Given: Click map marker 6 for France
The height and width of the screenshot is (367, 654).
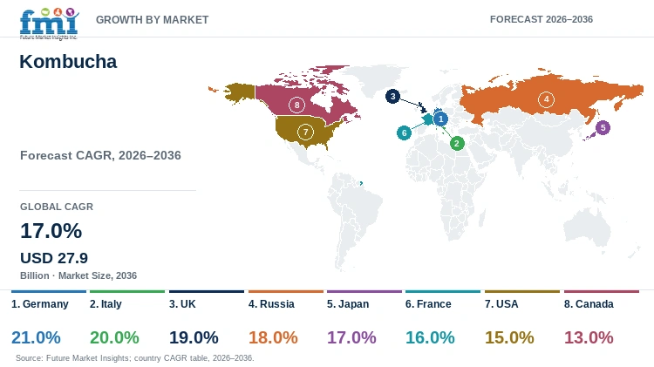Looking at the screenshot, I should pos(404,133).
